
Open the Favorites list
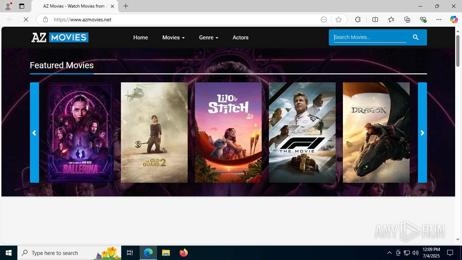pyautogui.click(x=391, y=19)
